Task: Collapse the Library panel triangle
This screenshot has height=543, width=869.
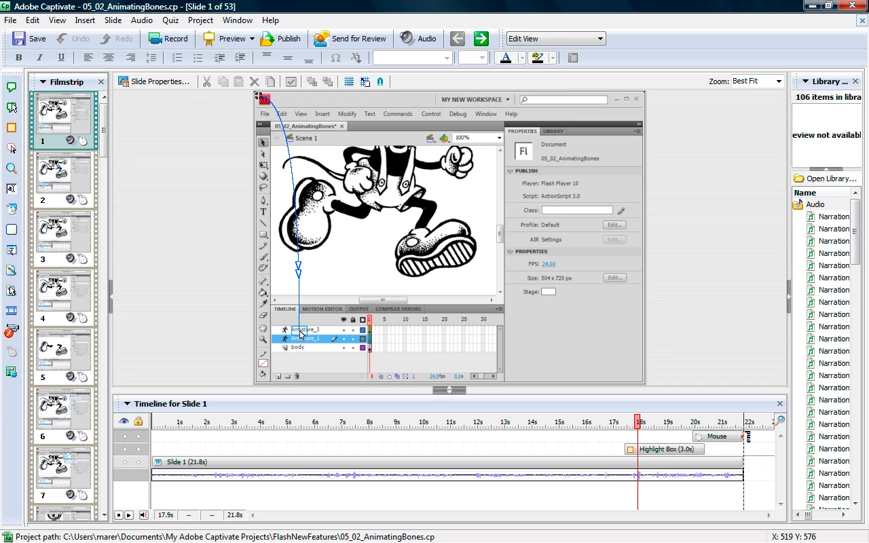Action: point(805,81)
